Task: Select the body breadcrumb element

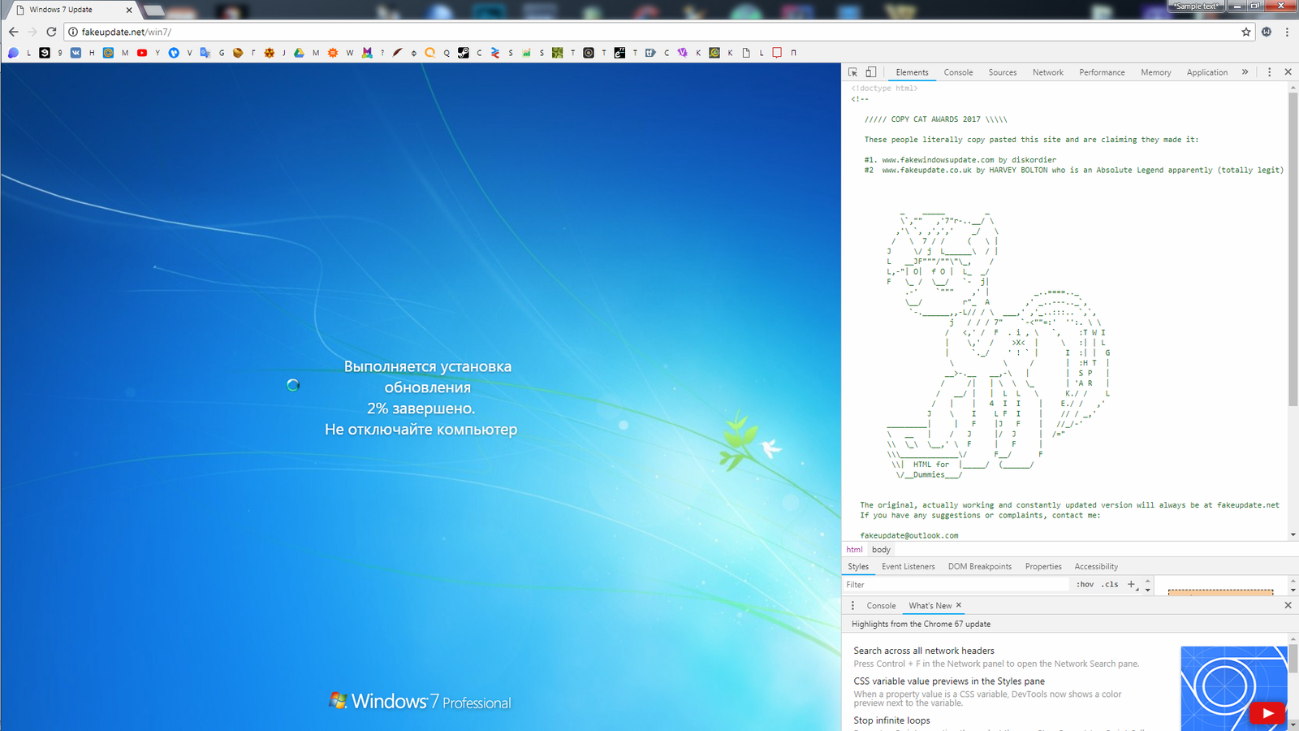Action: (x=881, y=550)
